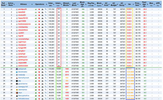The width and height of the screenshot is (163, 100).
Task: Sort by Feed Age (h) header
Action: (144, 4)
